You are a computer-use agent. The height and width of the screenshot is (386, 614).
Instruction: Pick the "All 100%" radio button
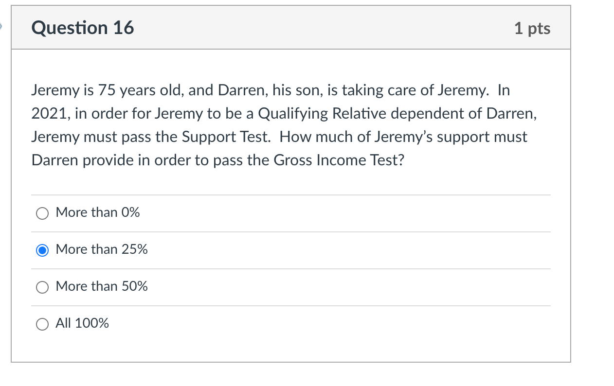(x=43, y=324)
